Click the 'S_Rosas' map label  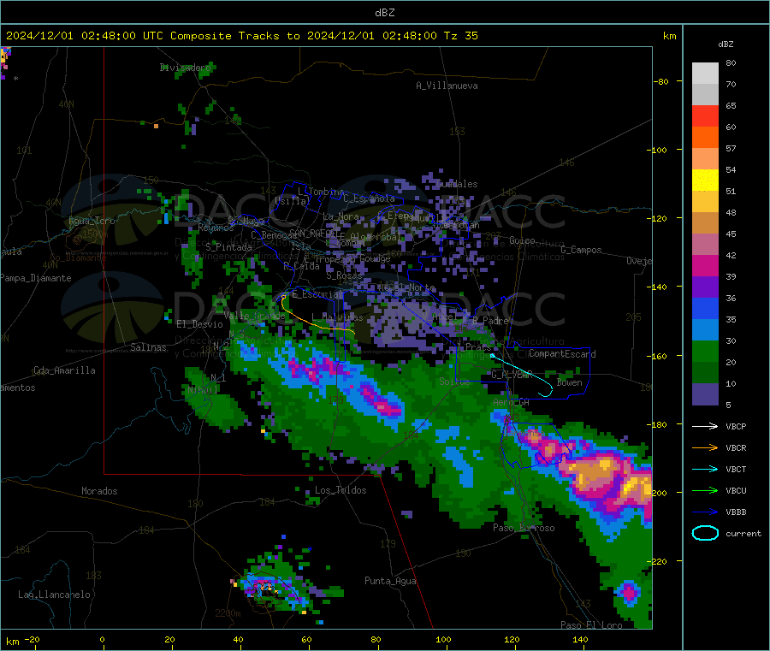tap(344, 275)
